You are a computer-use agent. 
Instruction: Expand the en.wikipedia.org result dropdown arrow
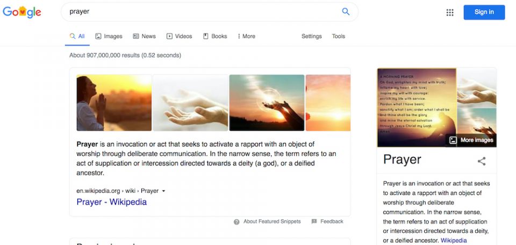point(163,191)
